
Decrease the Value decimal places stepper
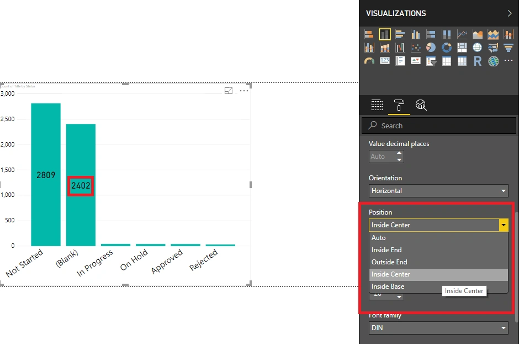coord(399,159)
